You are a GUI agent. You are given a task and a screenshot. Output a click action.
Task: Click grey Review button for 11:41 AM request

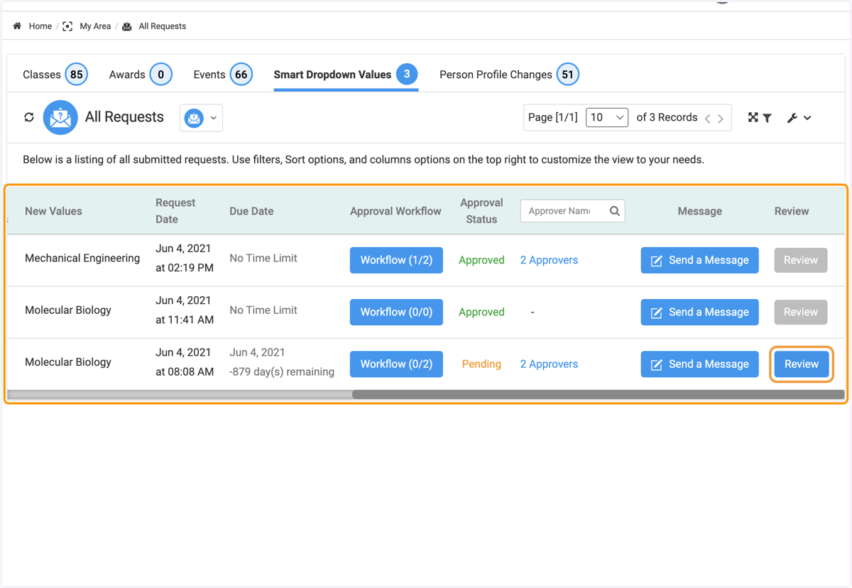[801, 312]
